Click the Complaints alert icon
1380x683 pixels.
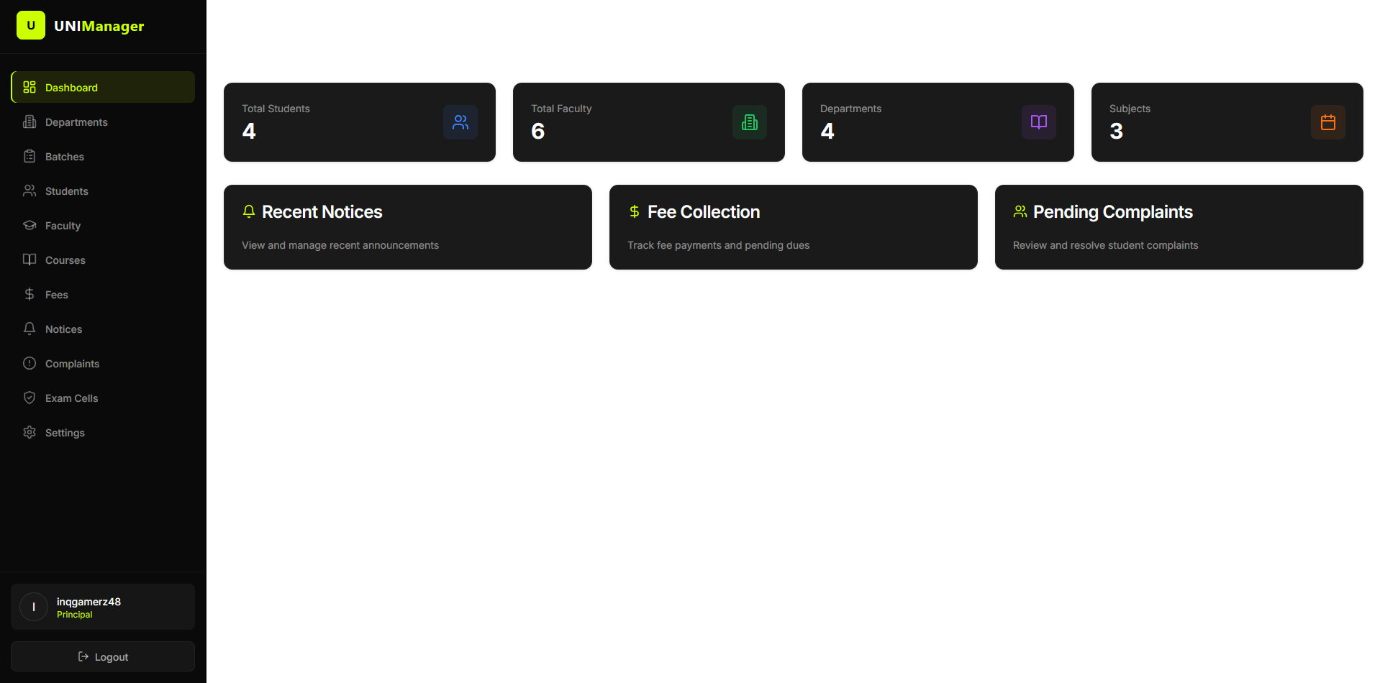(x=29, y=363)
